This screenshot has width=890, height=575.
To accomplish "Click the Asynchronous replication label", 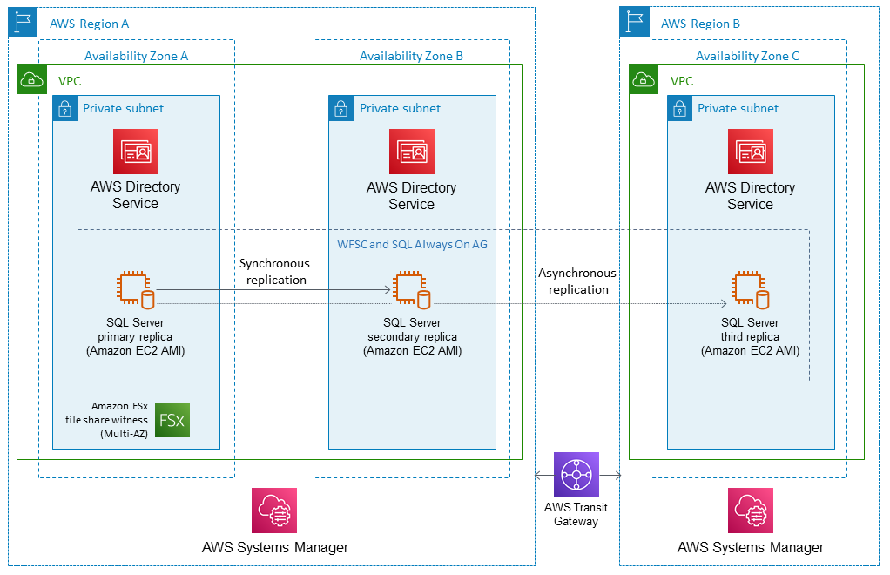I will 577,281.
